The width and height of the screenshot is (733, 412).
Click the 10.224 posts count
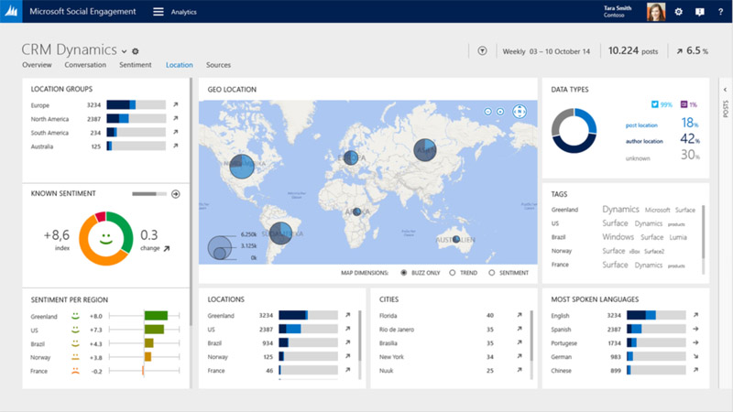(x=632, y=51)
